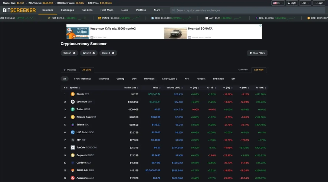Click the AdChoices icon on the ad banner
The image size is (328, 182).
coord(260,26)
